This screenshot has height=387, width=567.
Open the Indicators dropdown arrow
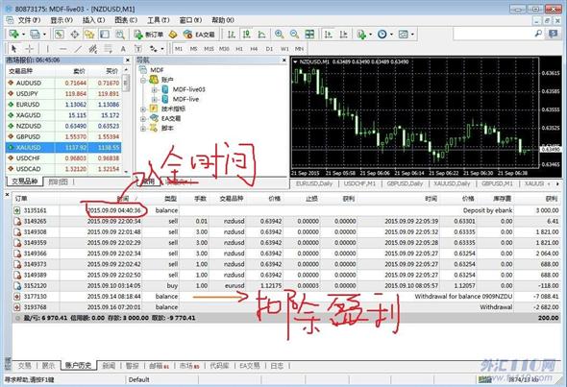click(370, 35)
